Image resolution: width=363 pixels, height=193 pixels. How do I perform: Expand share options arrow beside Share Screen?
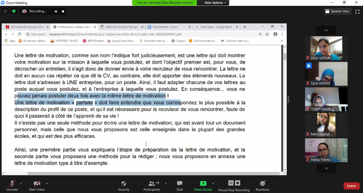[x=213, y=183]
